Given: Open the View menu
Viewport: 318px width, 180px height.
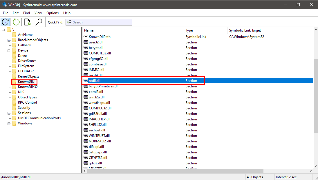Looking at the screenshot, I should click(x=38, y=13).
